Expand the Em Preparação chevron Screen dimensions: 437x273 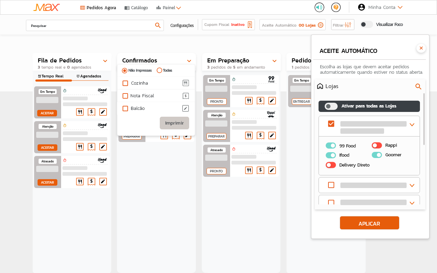[x=274, y=61]
